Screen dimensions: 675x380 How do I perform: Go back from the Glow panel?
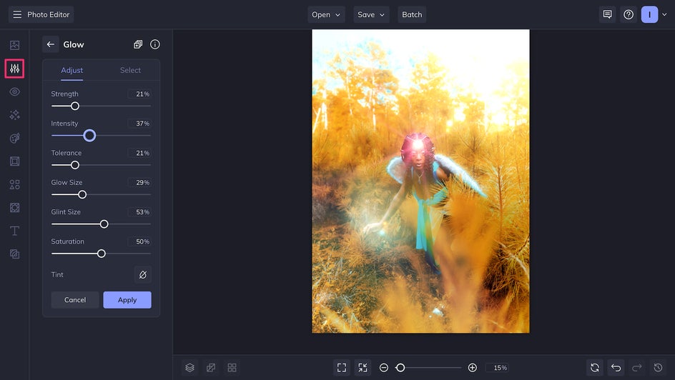click(x=51, y=44)
